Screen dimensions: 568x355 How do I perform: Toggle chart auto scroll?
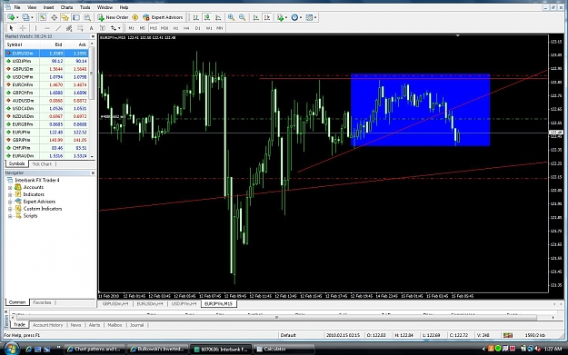point(255,17)
